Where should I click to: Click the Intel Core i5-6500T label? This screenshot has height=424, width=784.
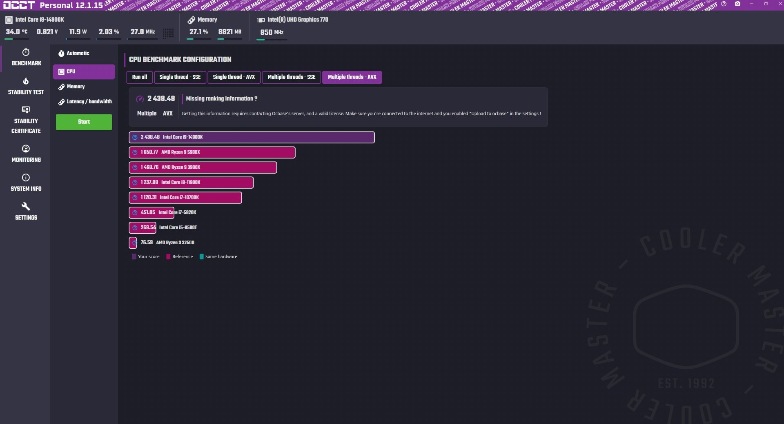coord(178,228)
